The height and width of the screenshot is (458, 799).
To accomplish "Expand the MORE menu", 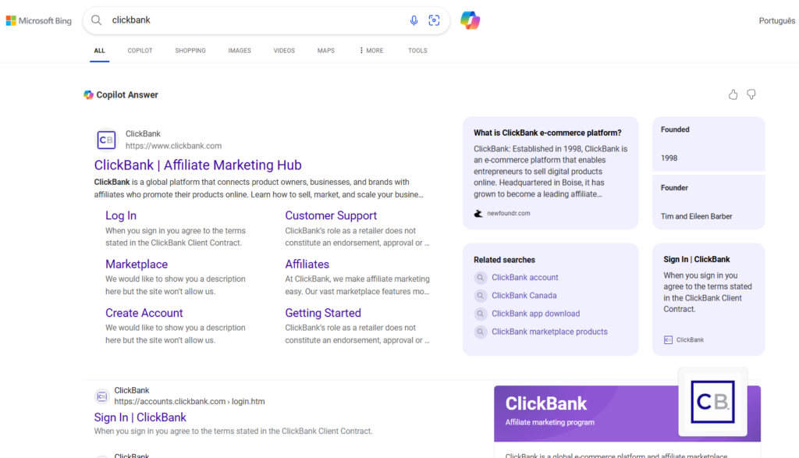I will (x=371, y=51).
